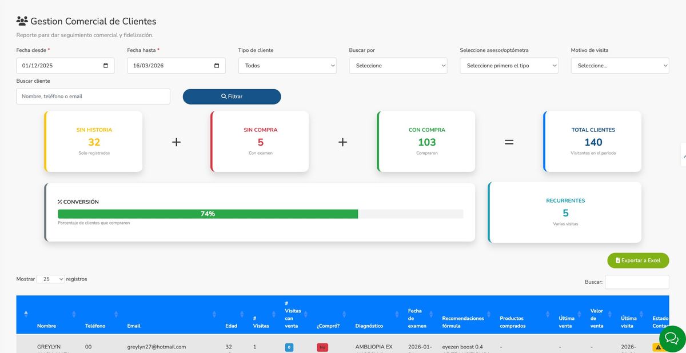
Task: Click the people icon beside the page title
Action: 22,21
